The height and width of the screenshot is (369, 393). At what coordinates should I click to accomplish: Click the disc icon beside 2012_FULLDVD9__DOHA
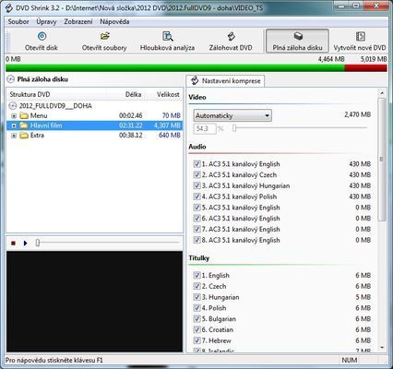(x=13, y=106)
